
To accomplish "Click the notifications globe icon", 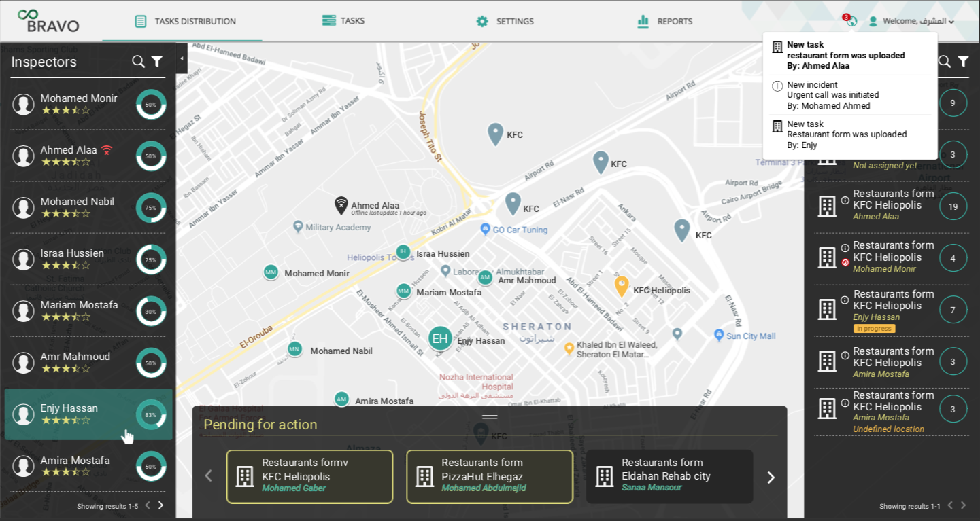I will 851,21.
